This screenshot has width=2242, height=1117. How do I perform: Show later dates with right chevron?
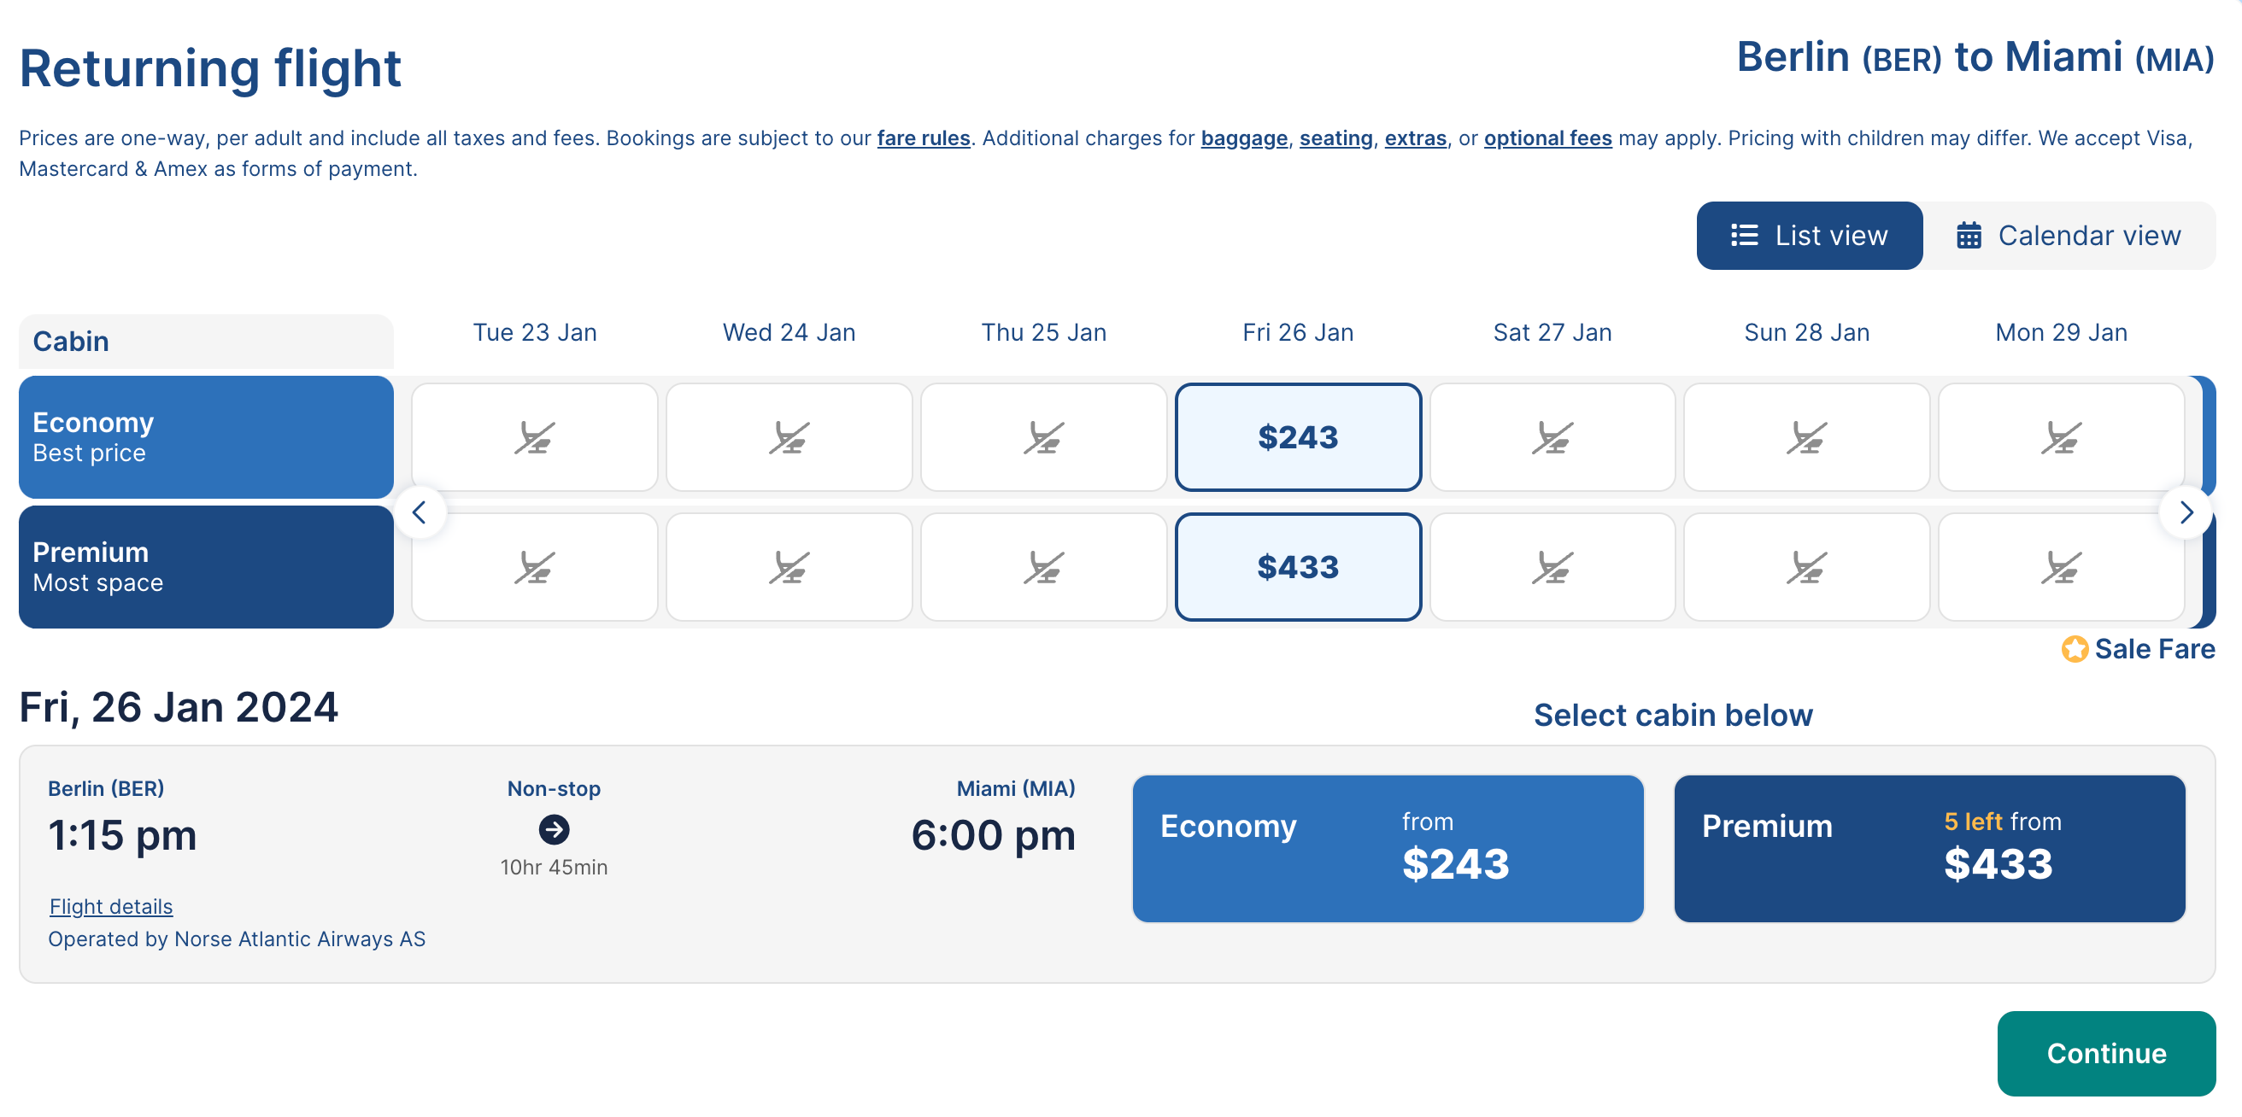[x=2186, y=512]
